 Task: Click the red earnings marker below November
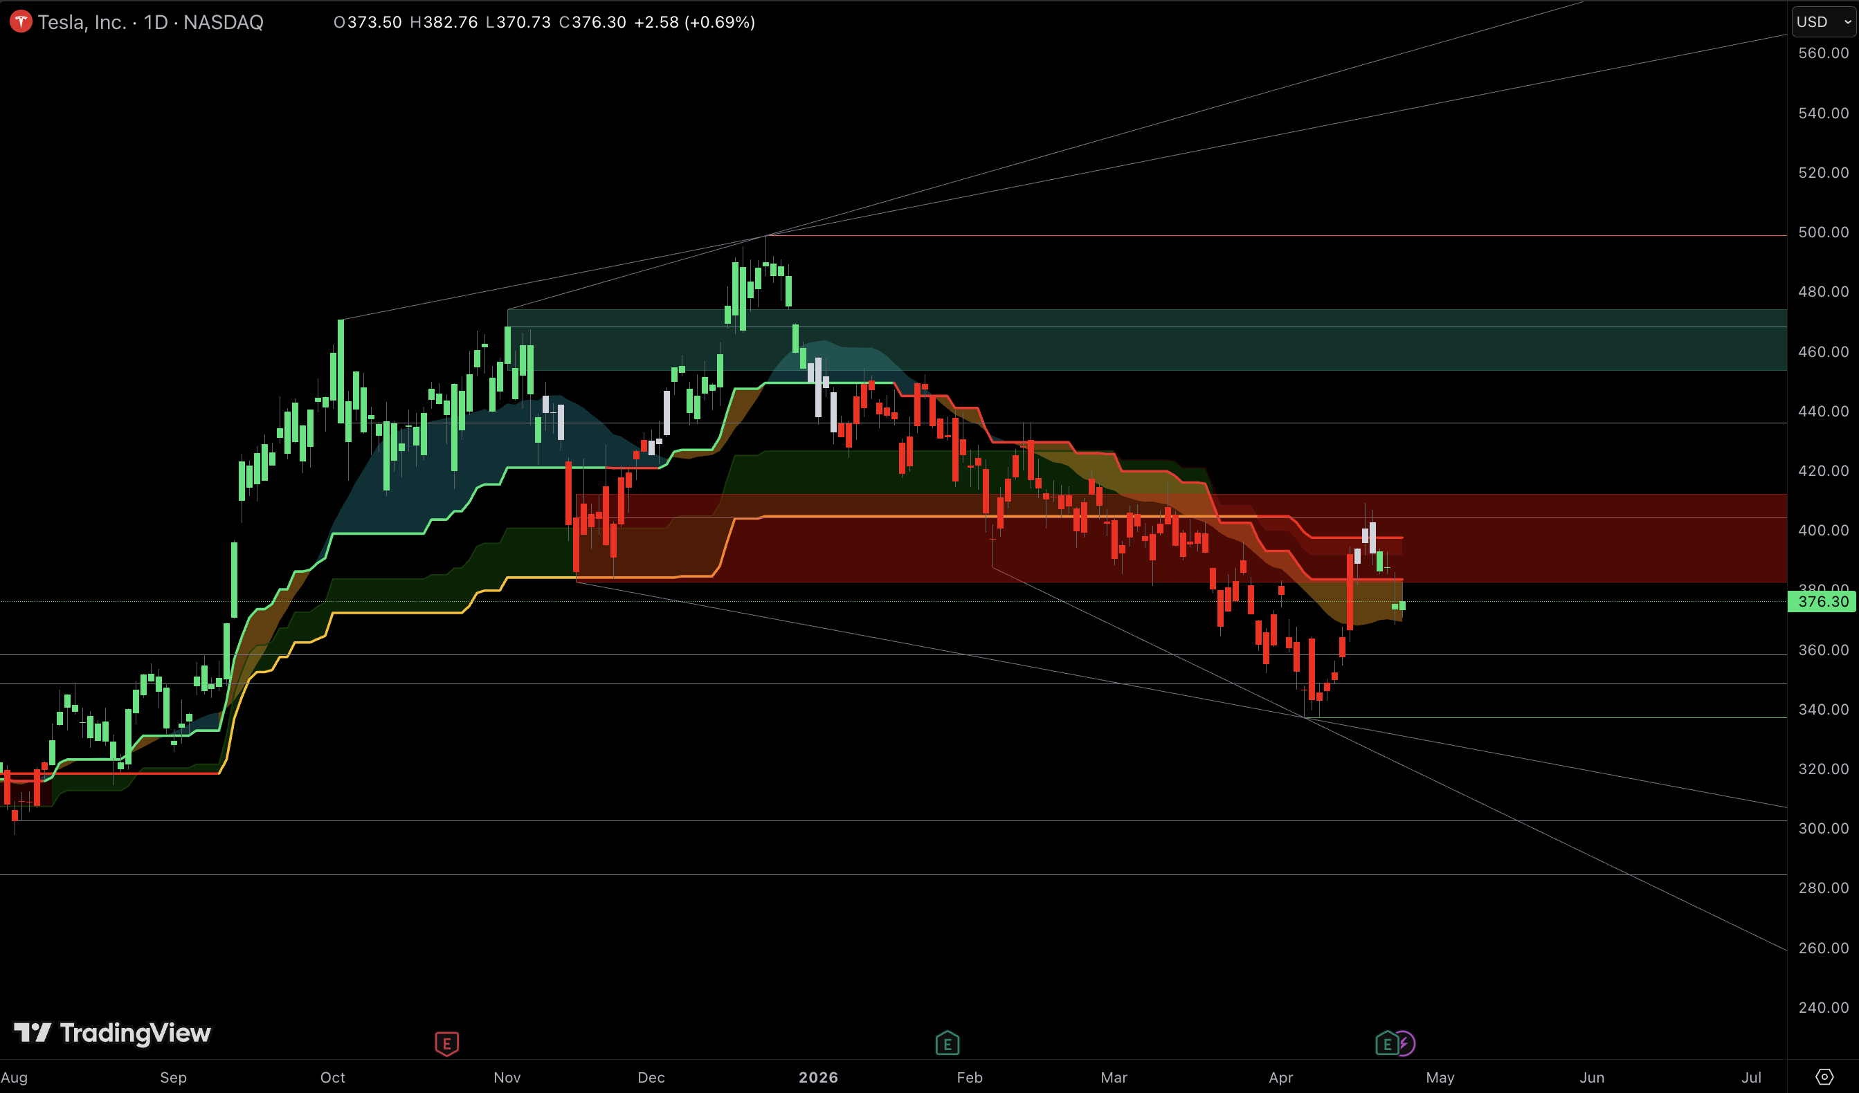coord(447,1044)
